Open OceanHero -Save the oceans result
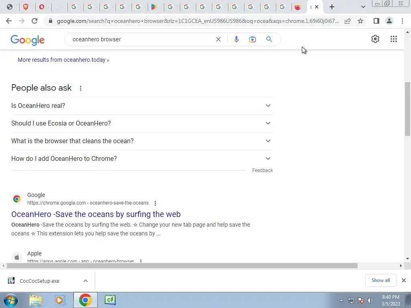The width and height of the screenshot is (411, 308). (x=96, y=214)
